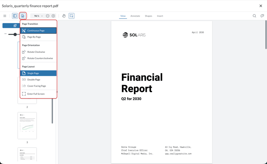This screenshot has width=267, height=164.
Task: Open the hamburger menu
Action: pyautogui.click(x=5, y=16)
